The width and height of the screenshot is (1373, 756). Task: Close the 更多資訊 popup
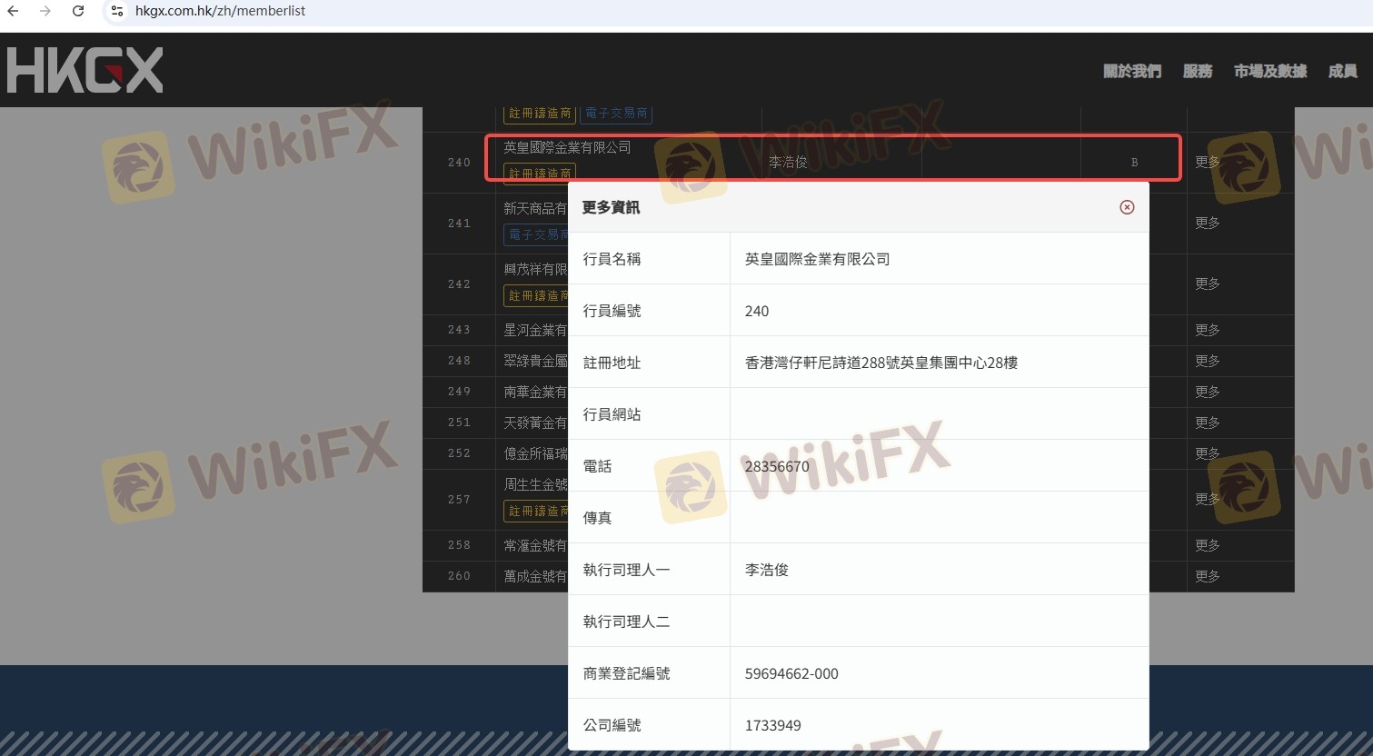click(1127, 207)
